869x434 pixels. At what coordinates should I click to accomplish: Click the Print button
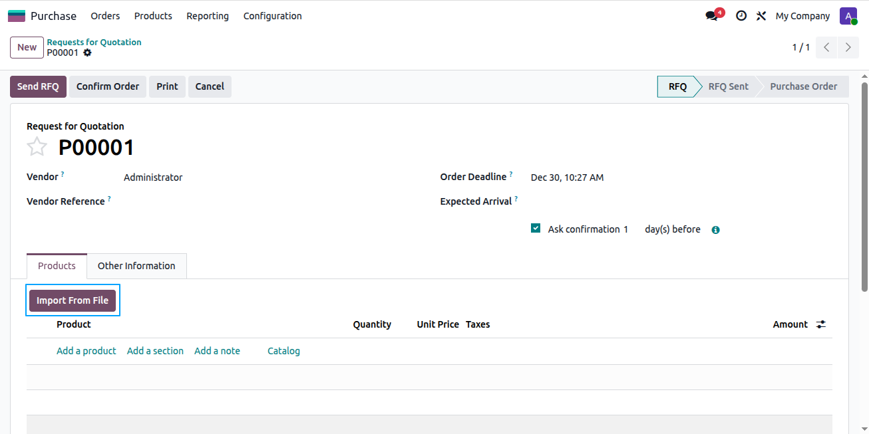pos(167,86)
